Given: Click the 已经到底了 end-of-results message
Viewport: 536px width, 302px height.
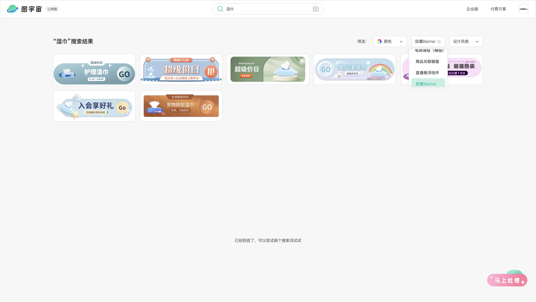Looking at the screenshot, I should [268, 240].
